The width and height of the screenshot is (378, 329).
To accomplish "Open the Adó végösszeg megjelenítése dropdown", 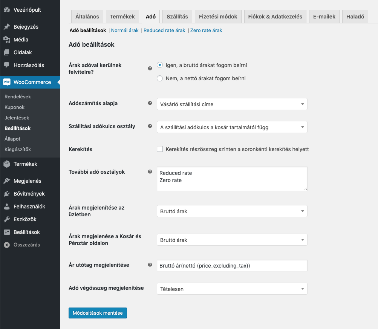I will pyautogui.click(x=232, y=289).
